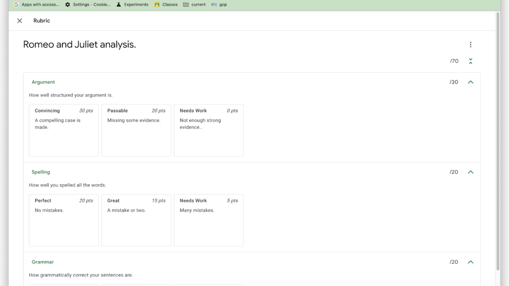Click the Grammar criterion title

pos(43,262)
